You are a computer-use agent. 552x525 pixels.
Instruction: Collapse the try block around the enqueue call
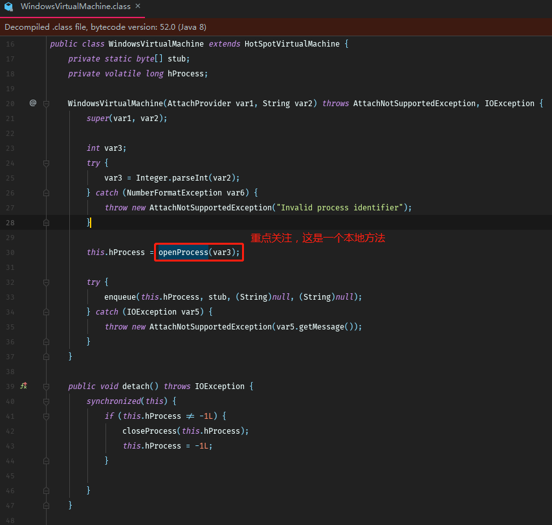[46, 282]
